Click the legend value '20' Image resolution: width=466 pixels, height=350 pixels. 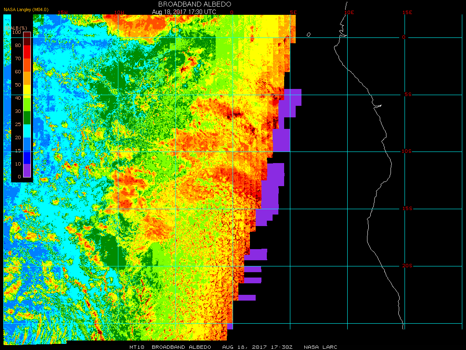(x=18, y=138)
